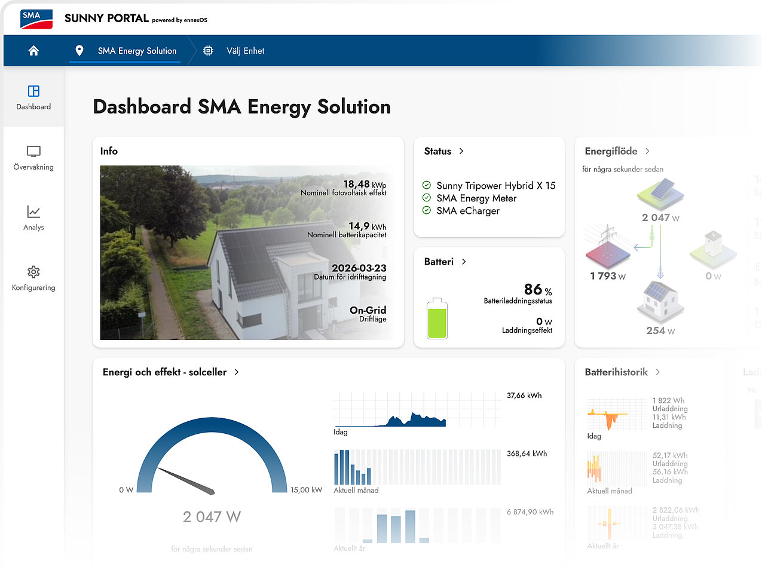
Task: Click the SMA logo
Action: point(36,19)
